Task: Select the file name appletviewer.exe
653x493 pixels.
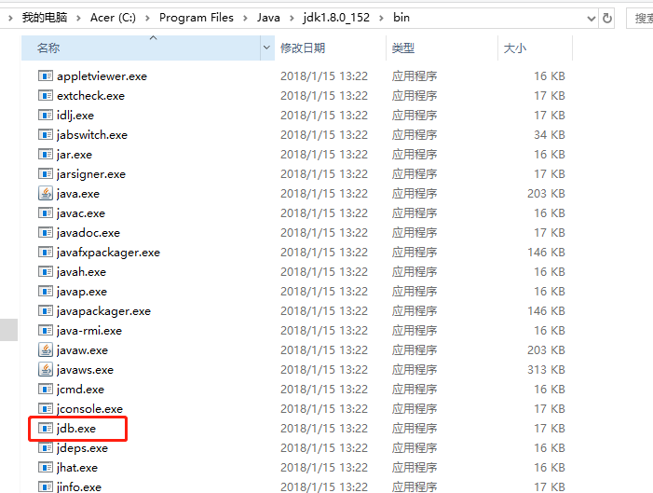Action: click(x=102, y=76)
